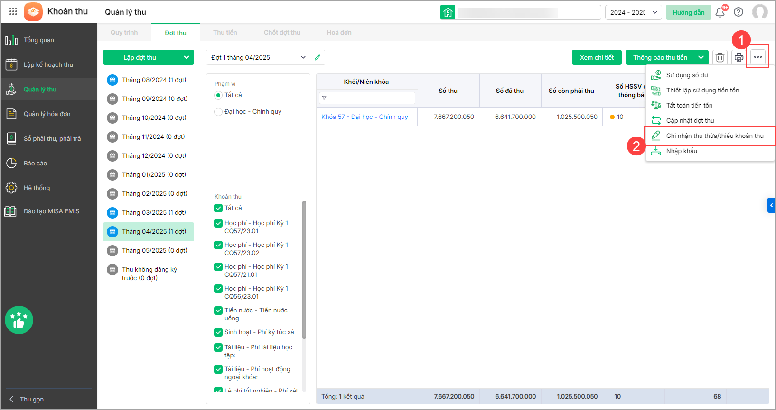The height and width of the screenshot is (410, 776).
Task: Click the printer icon
Action: click(x=739, y=57)
